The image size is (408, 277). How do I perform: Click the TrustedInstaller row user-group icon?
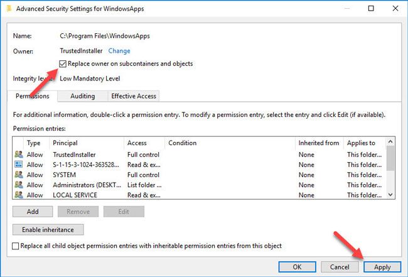coord(18,155)
